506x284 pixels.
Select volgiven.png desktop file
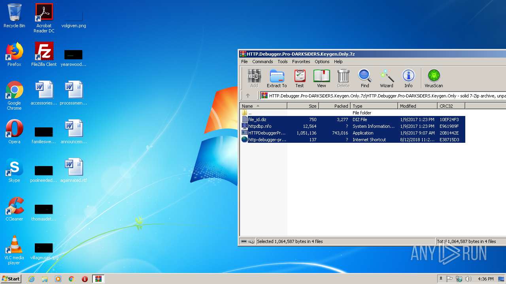(74, 18)
